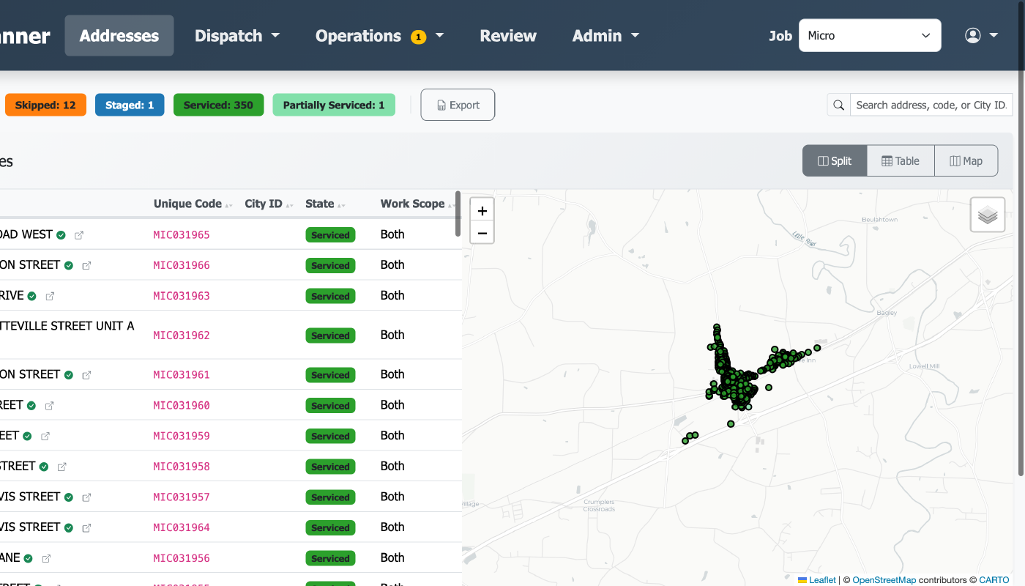
Task: Open external link for MIC031957 row
Action: pos(86,497)
